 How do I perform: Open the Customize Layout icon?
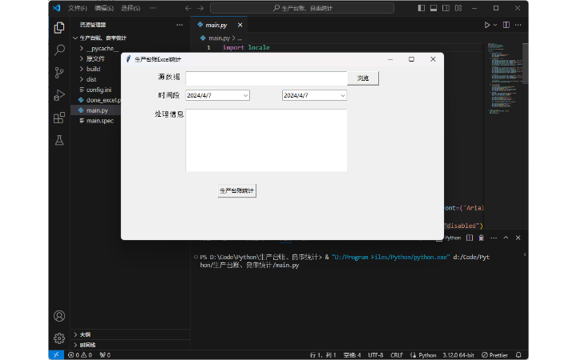(x=458, y=8)
